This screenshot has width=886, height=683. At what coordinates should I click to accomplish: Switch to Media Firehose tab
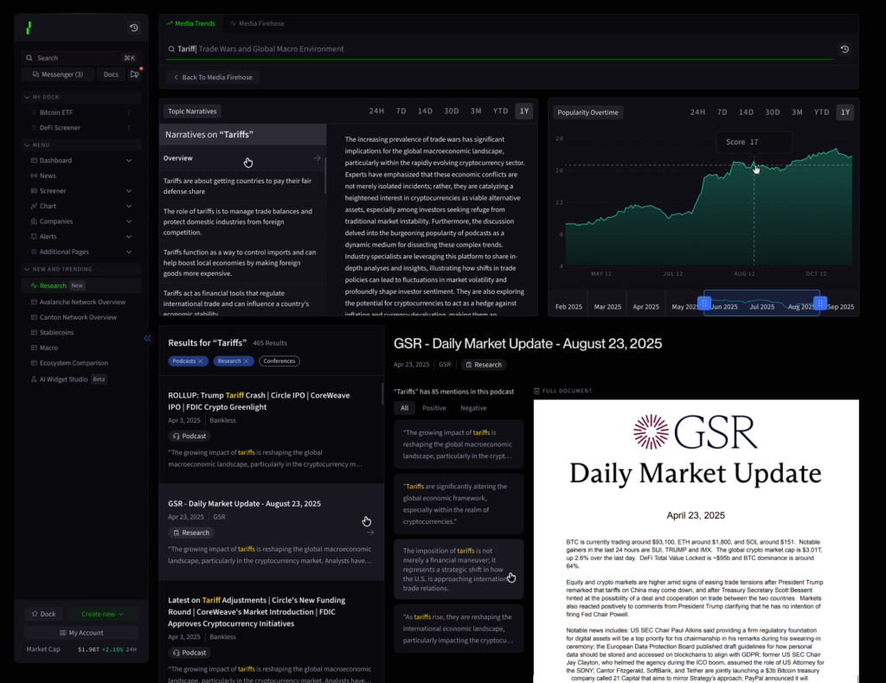pos(256,23)
